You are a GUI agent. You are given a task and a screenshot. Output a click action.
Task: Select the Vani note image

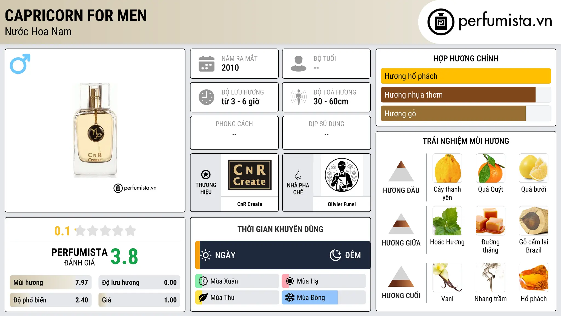(x=447, y=278)
